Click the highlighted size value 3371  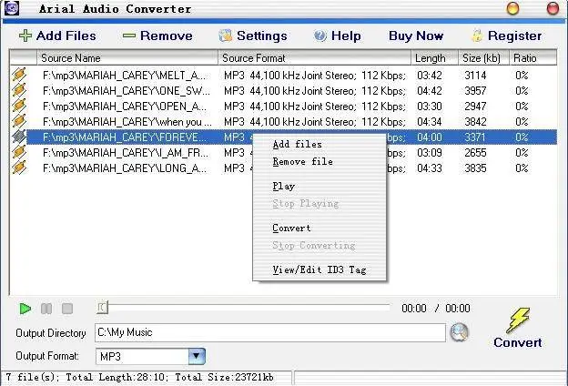(x=475, y=137)
